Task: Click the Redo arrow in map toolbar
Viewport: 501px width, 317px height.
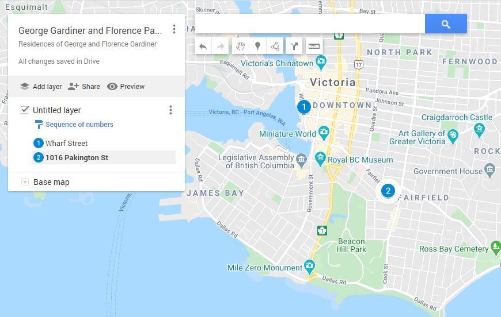Action: pos(220,47)
